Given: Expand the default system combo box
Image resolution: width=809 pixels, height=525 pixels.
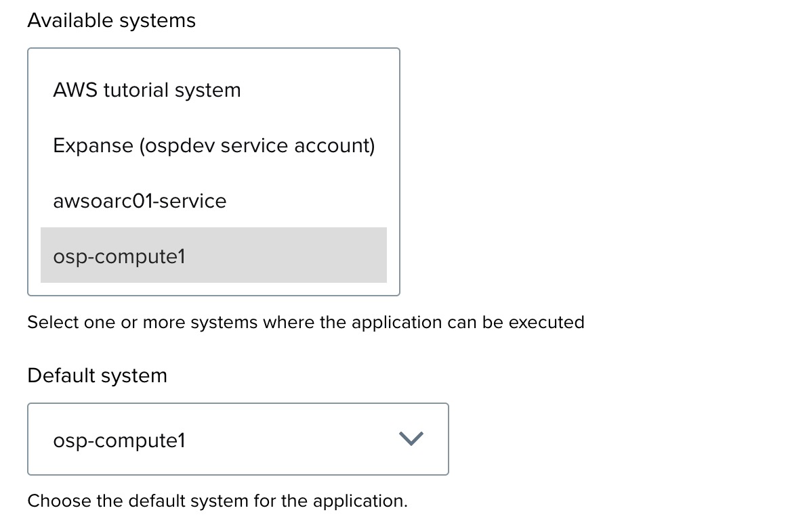Looking at the screenshot, I should tap(238, 439).
